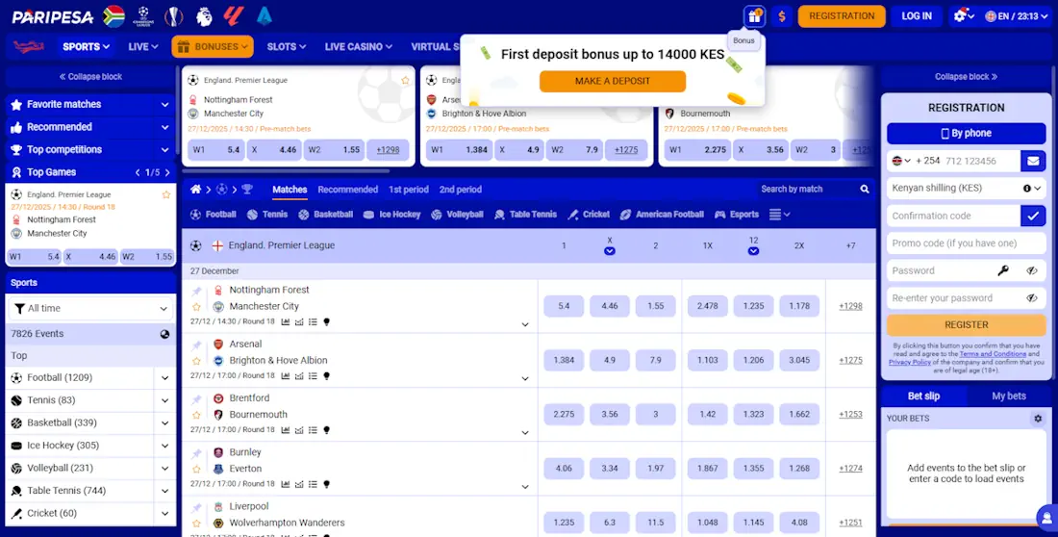This screenshot has width=1058, height=537.
Task: Open the settings gear icon
Action: coord(962,15)
